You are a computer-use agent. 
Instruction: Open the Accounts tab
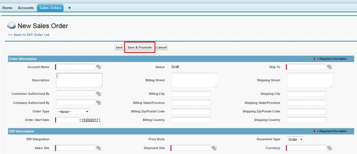point(26,8)
